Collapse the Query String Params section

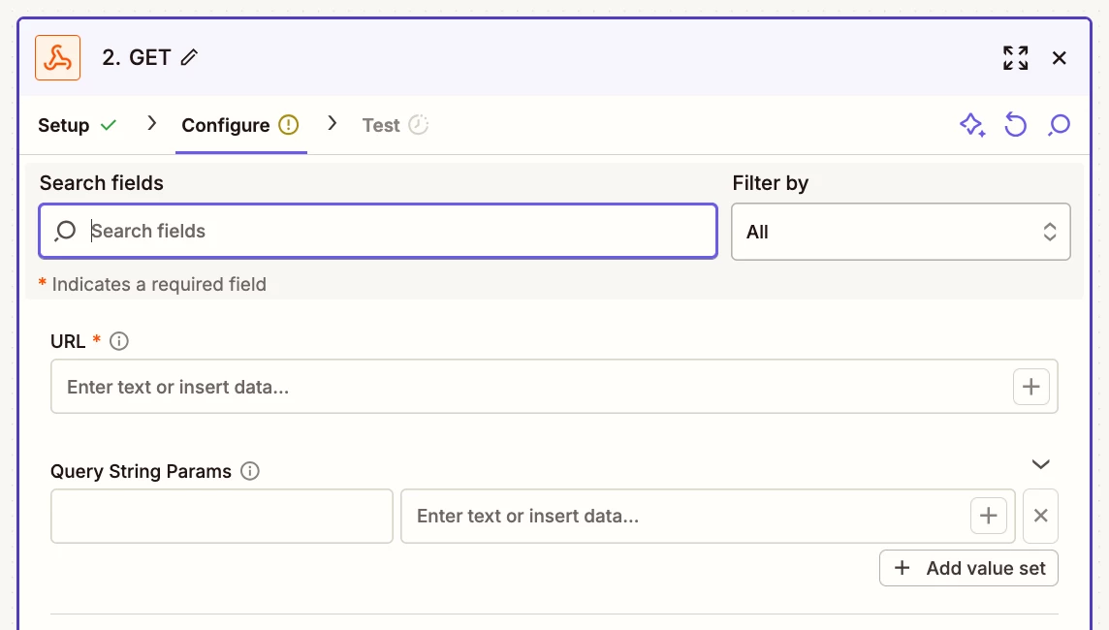coord(1040,464)
